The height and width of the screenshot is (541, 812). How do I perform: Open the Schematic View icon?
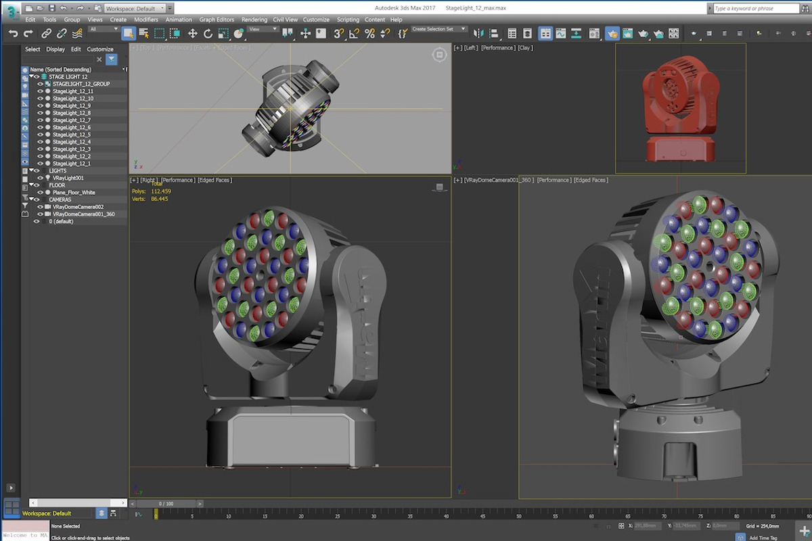coord(576,33)
